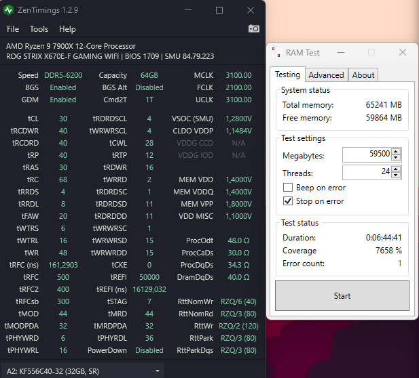Maximize the ZenTimings window

[219, 10]
